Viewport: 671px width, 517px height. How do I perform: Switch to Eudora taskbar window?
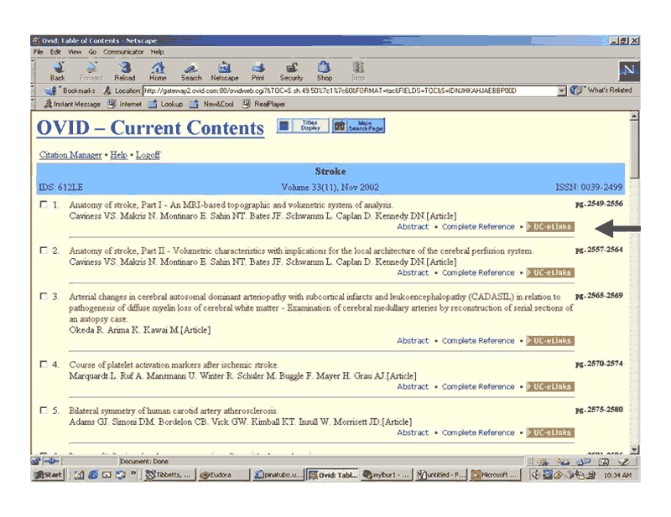pos(222,474)
